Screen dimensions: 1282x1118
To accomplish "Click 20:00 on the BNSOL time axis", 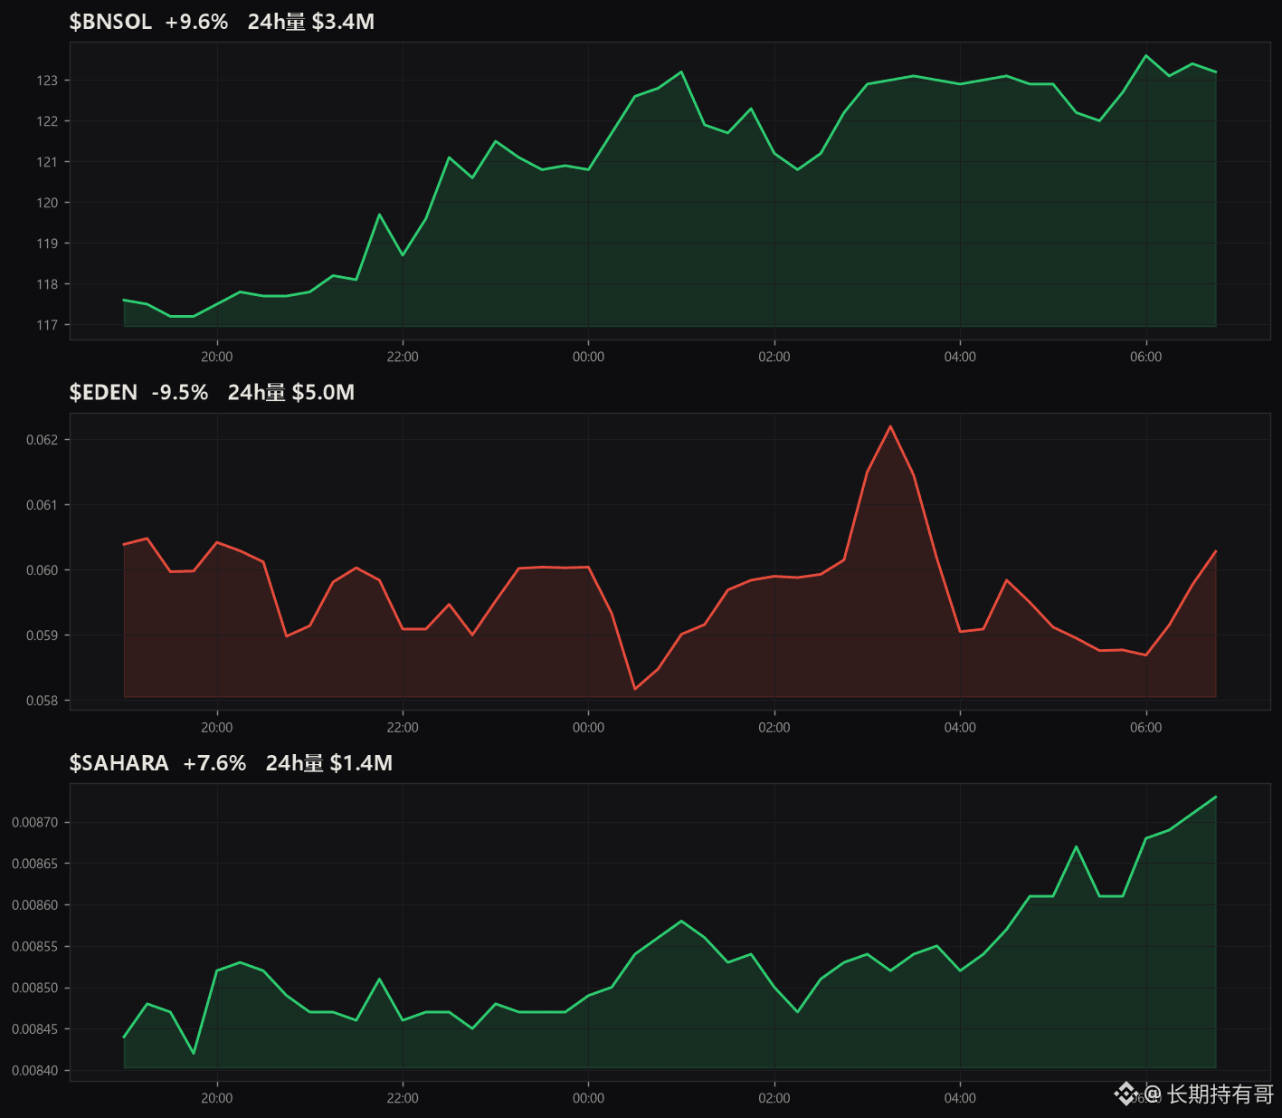I will (217, 357).
